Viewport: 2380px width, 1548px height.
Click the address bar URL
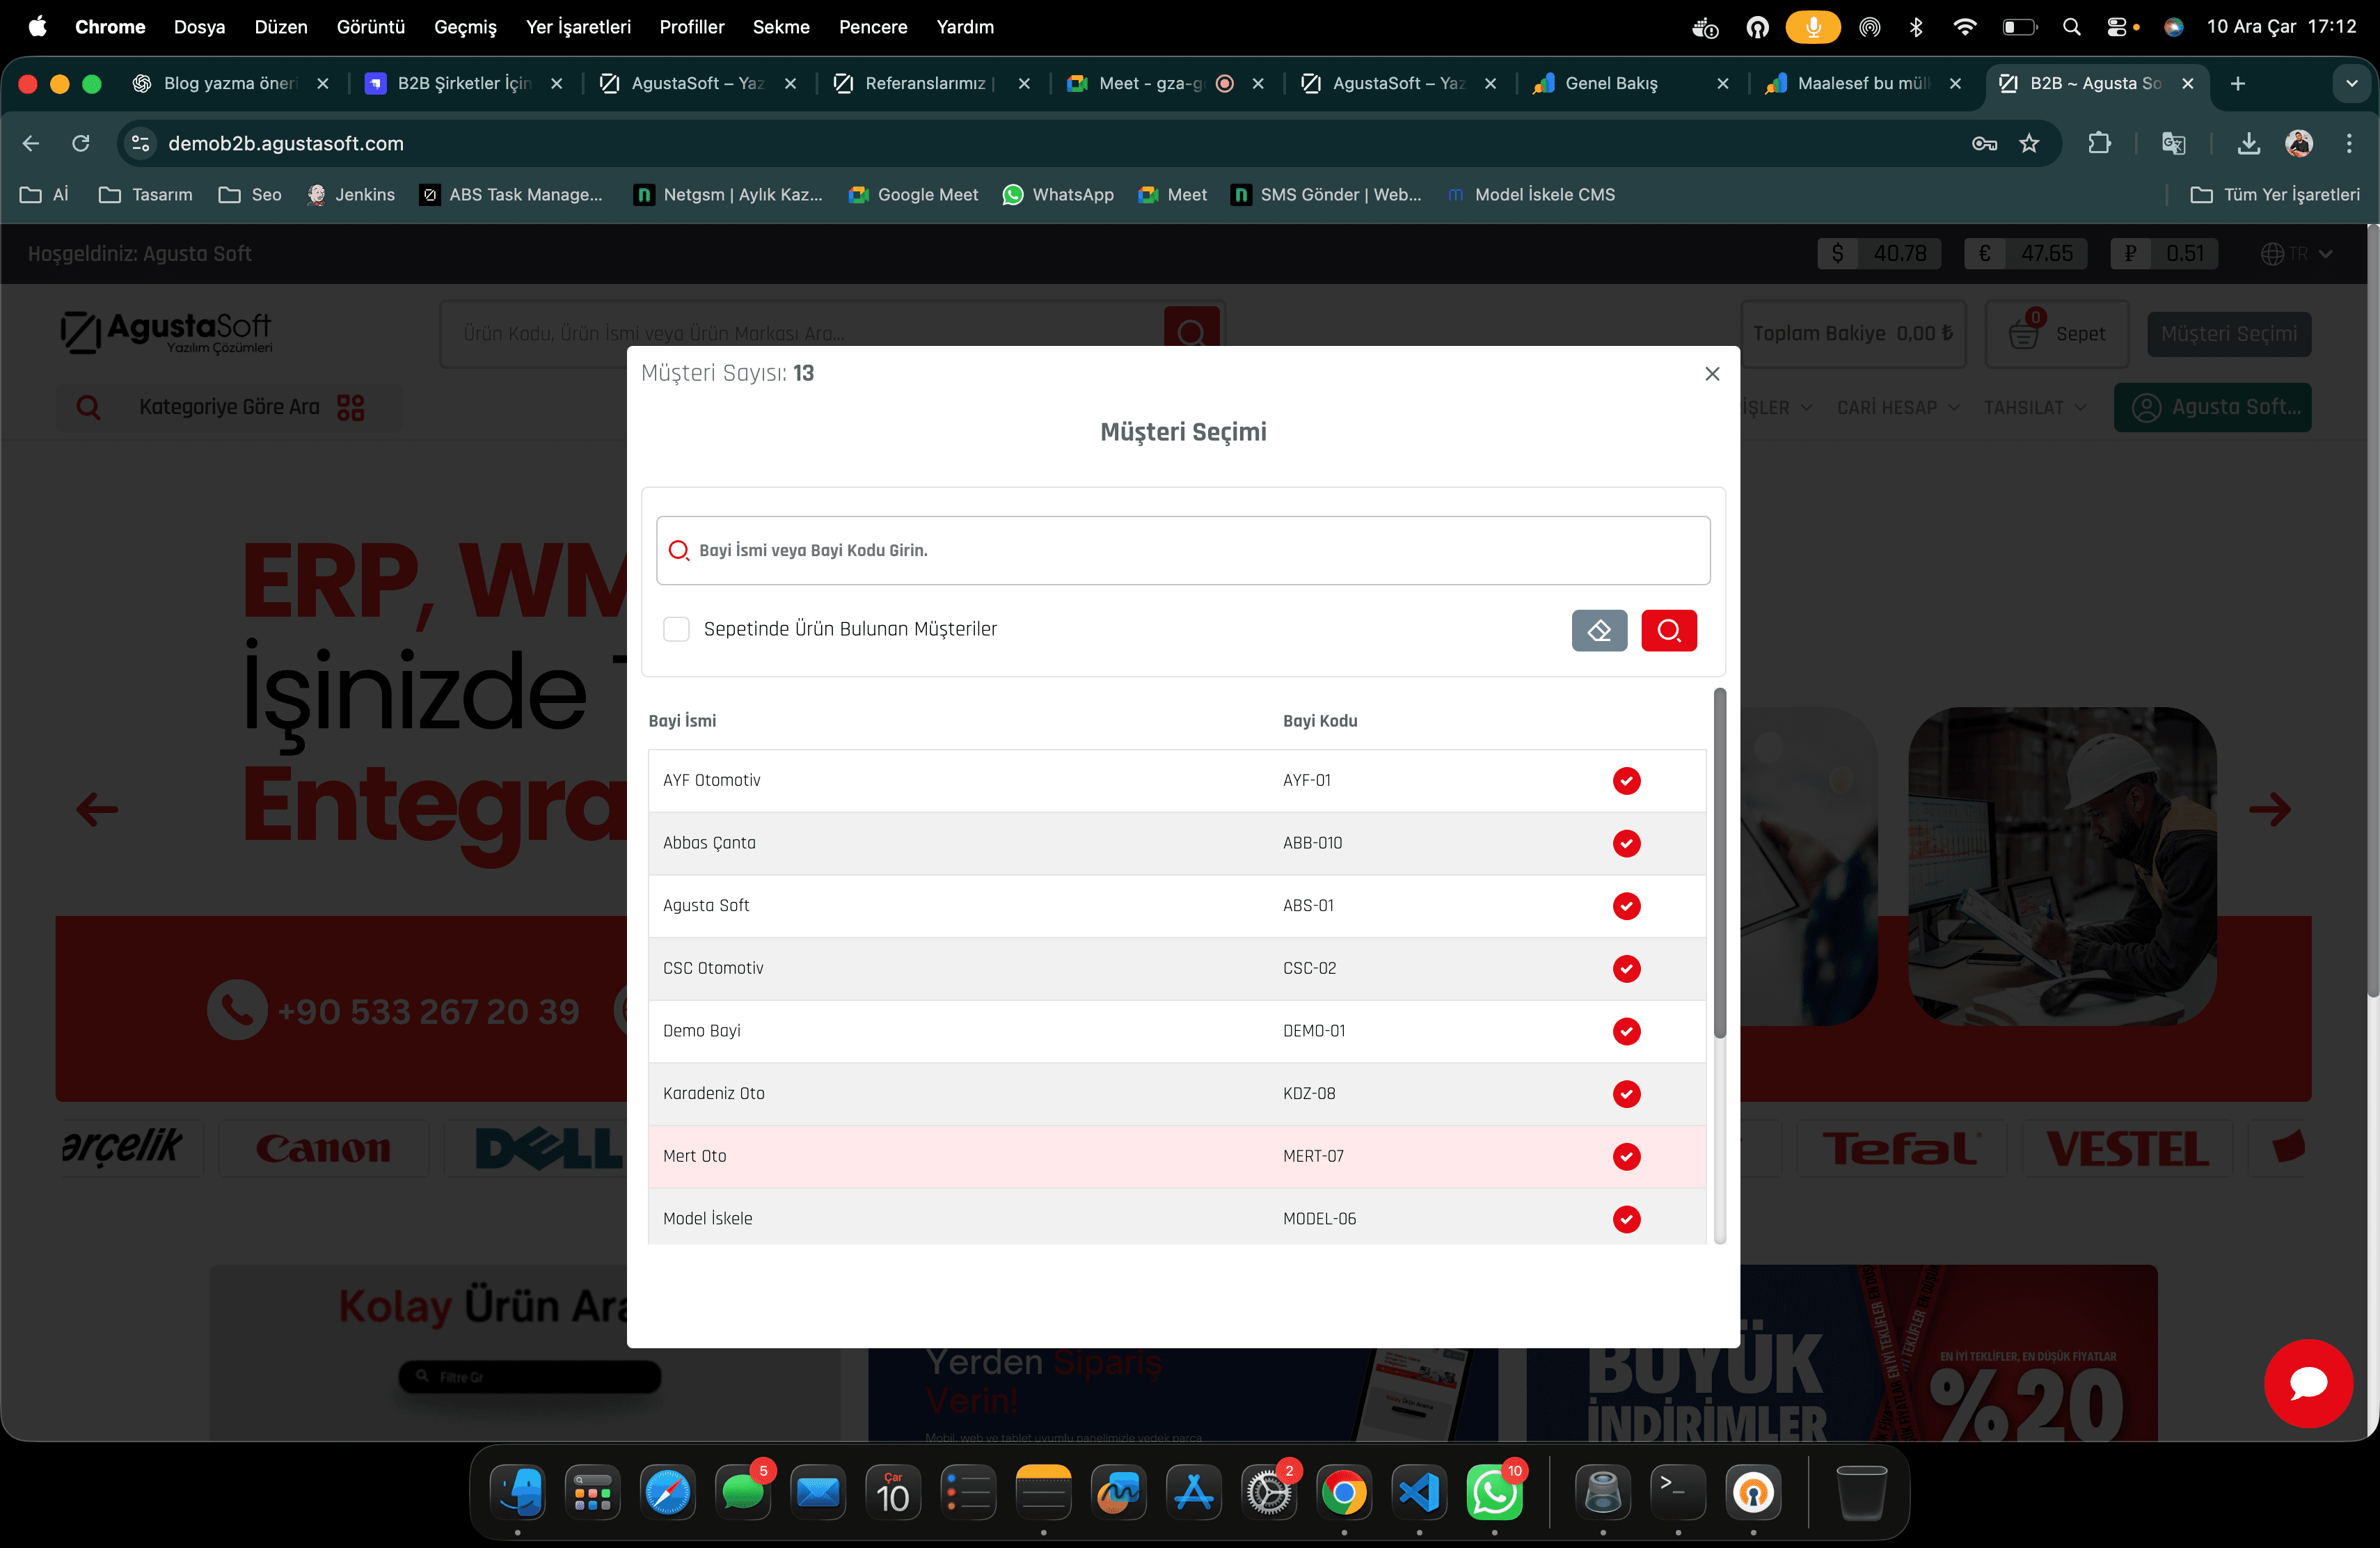pos(286,144)
